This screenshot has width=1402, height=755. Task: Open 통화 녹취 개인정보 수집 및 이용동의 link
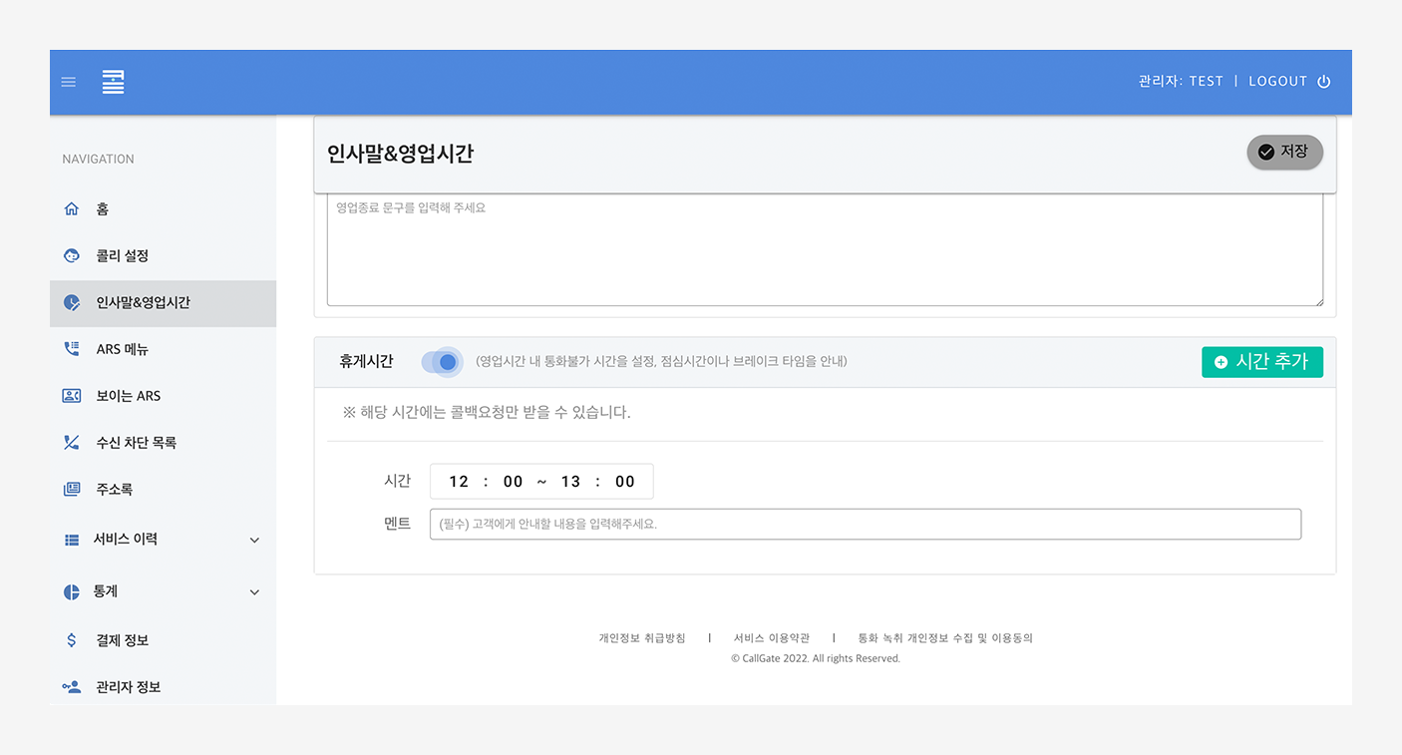click(945, 638)
